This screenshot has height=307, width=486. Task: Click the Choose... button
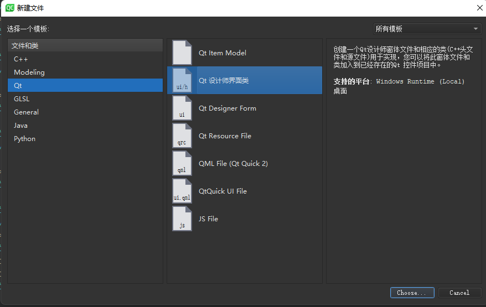[412, 293]
